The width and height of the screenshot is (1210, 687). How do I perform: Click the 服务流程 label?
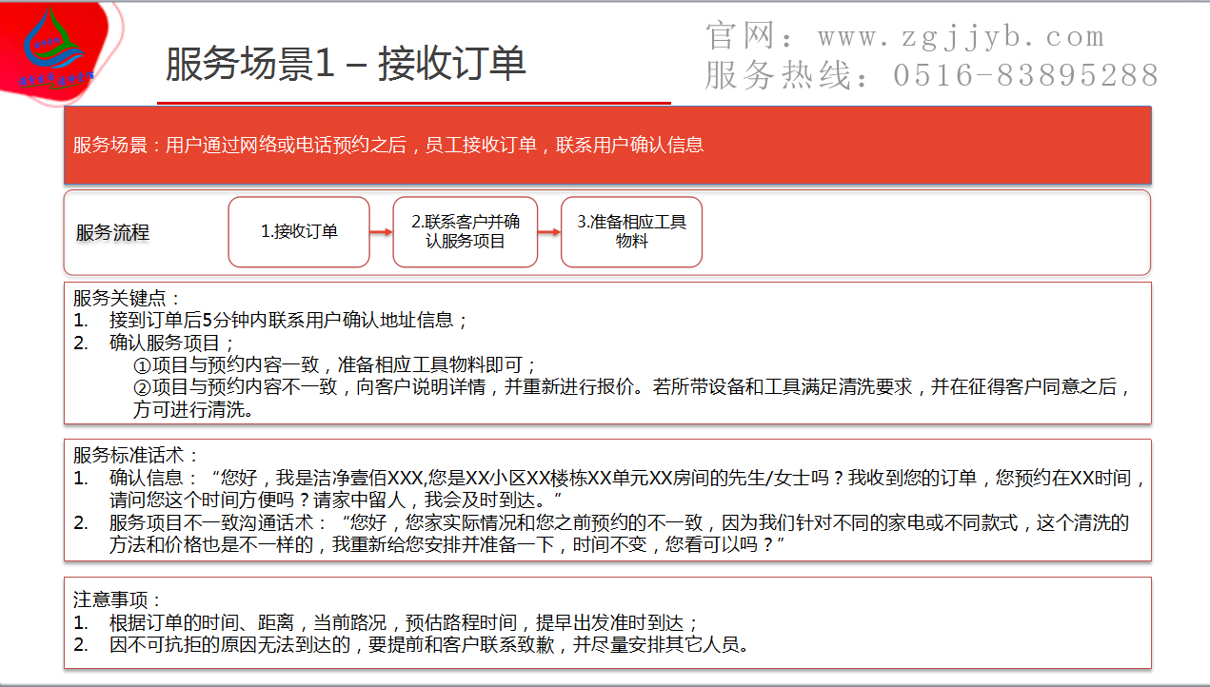point(112,232)
